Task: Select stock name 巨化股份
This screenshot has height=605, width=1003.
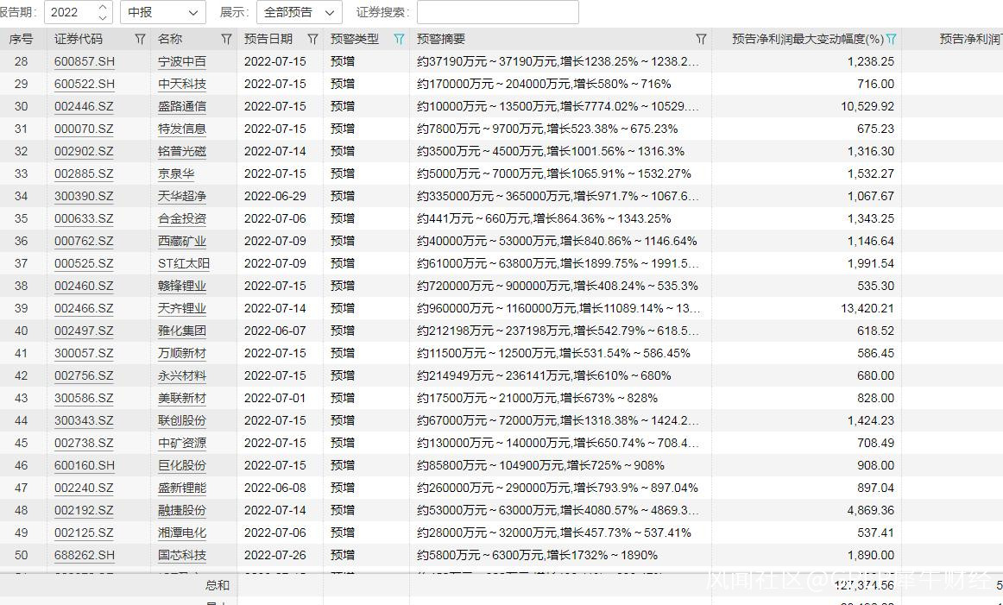Action: coord(182,465)
